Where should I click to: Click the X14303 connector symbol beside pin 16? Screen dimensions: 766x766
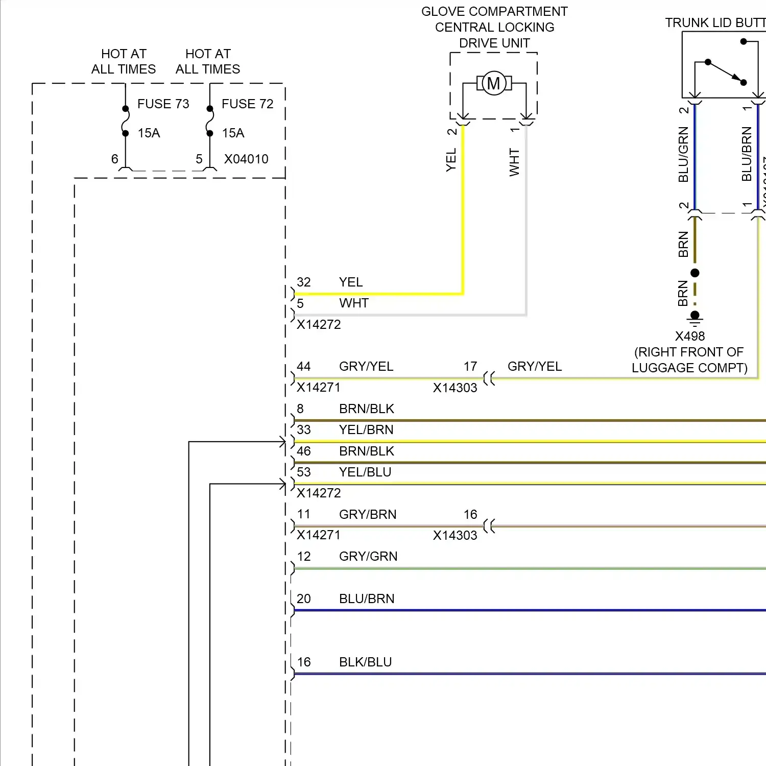(x=489, y=526)
